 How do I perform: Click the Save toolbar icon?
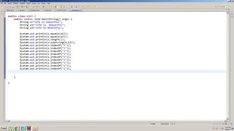coord(7,7)
